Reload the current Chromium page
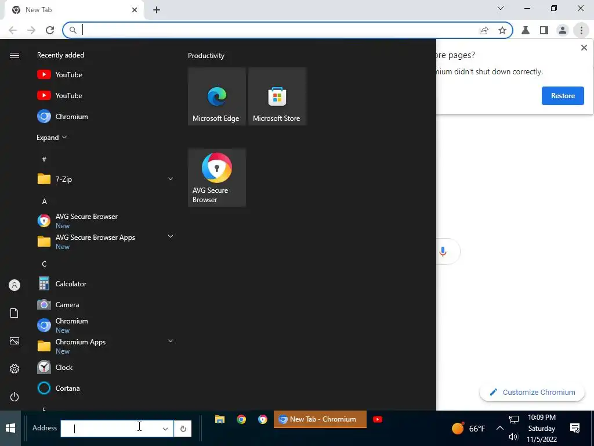The width and height of the screenshot is (594, 446). (x=50, y=30)
